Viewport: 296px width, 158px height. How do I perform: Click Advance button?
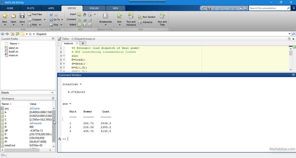coord(145,22)
